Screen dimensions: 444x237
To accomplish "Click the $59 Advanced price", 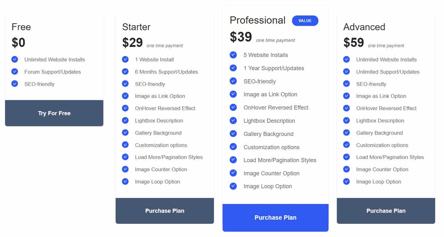I will [x=354, y=42].
